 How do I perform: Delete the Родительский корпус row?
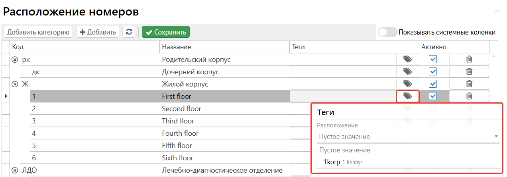(x=469, y=60)
